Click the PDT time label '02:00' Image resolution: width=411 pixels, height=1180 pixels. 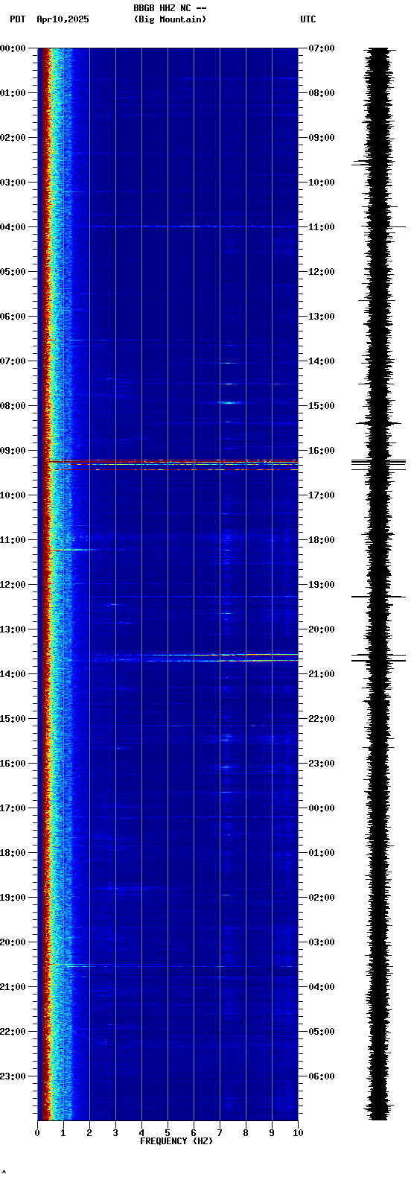pos(13,138)
